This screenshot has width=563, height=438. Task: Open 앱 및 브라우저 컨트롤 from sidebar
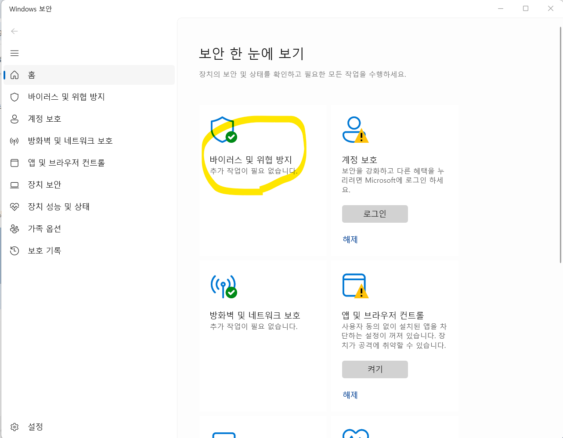coord(89,163)
